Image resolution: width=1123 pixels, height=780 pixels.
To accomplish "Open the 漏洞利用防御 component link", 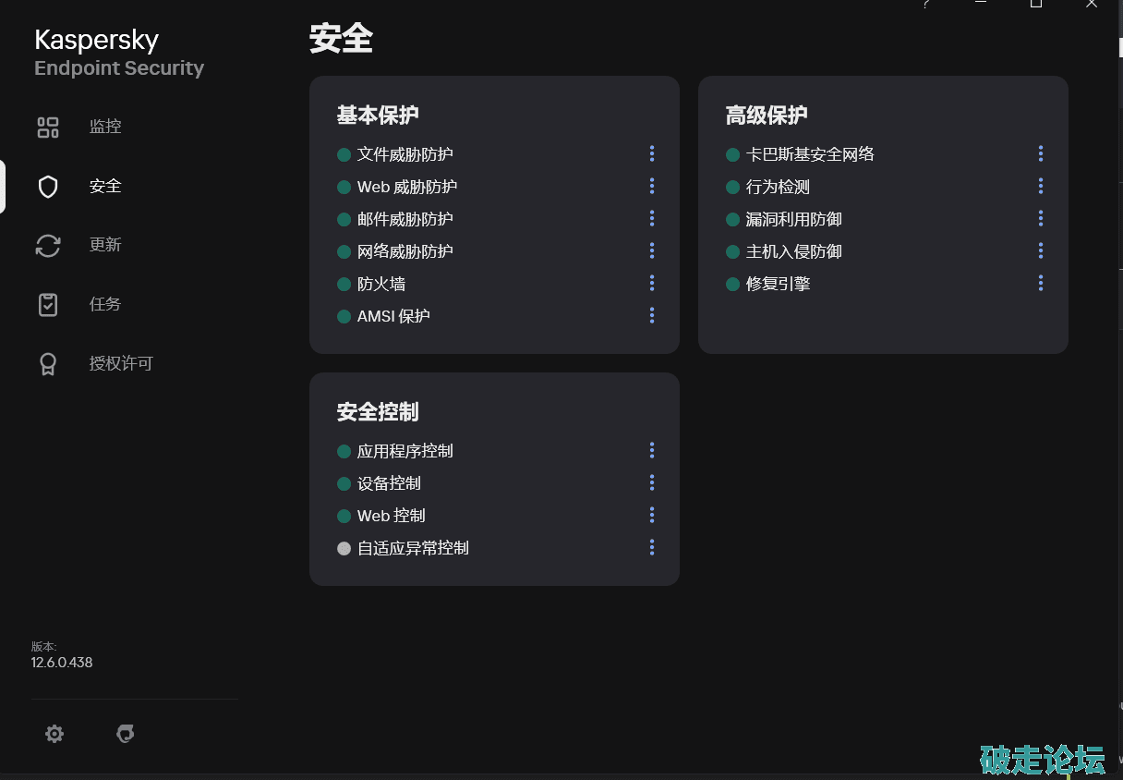I will pos(794,220).
